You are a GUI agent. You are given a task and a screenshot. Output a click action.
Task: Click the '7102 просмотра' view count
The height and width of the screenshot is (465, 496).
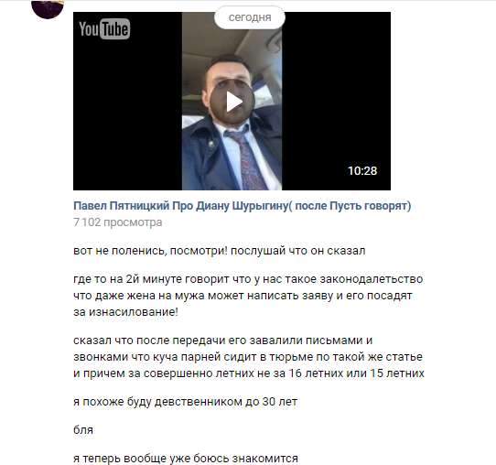tap(118, 222)
